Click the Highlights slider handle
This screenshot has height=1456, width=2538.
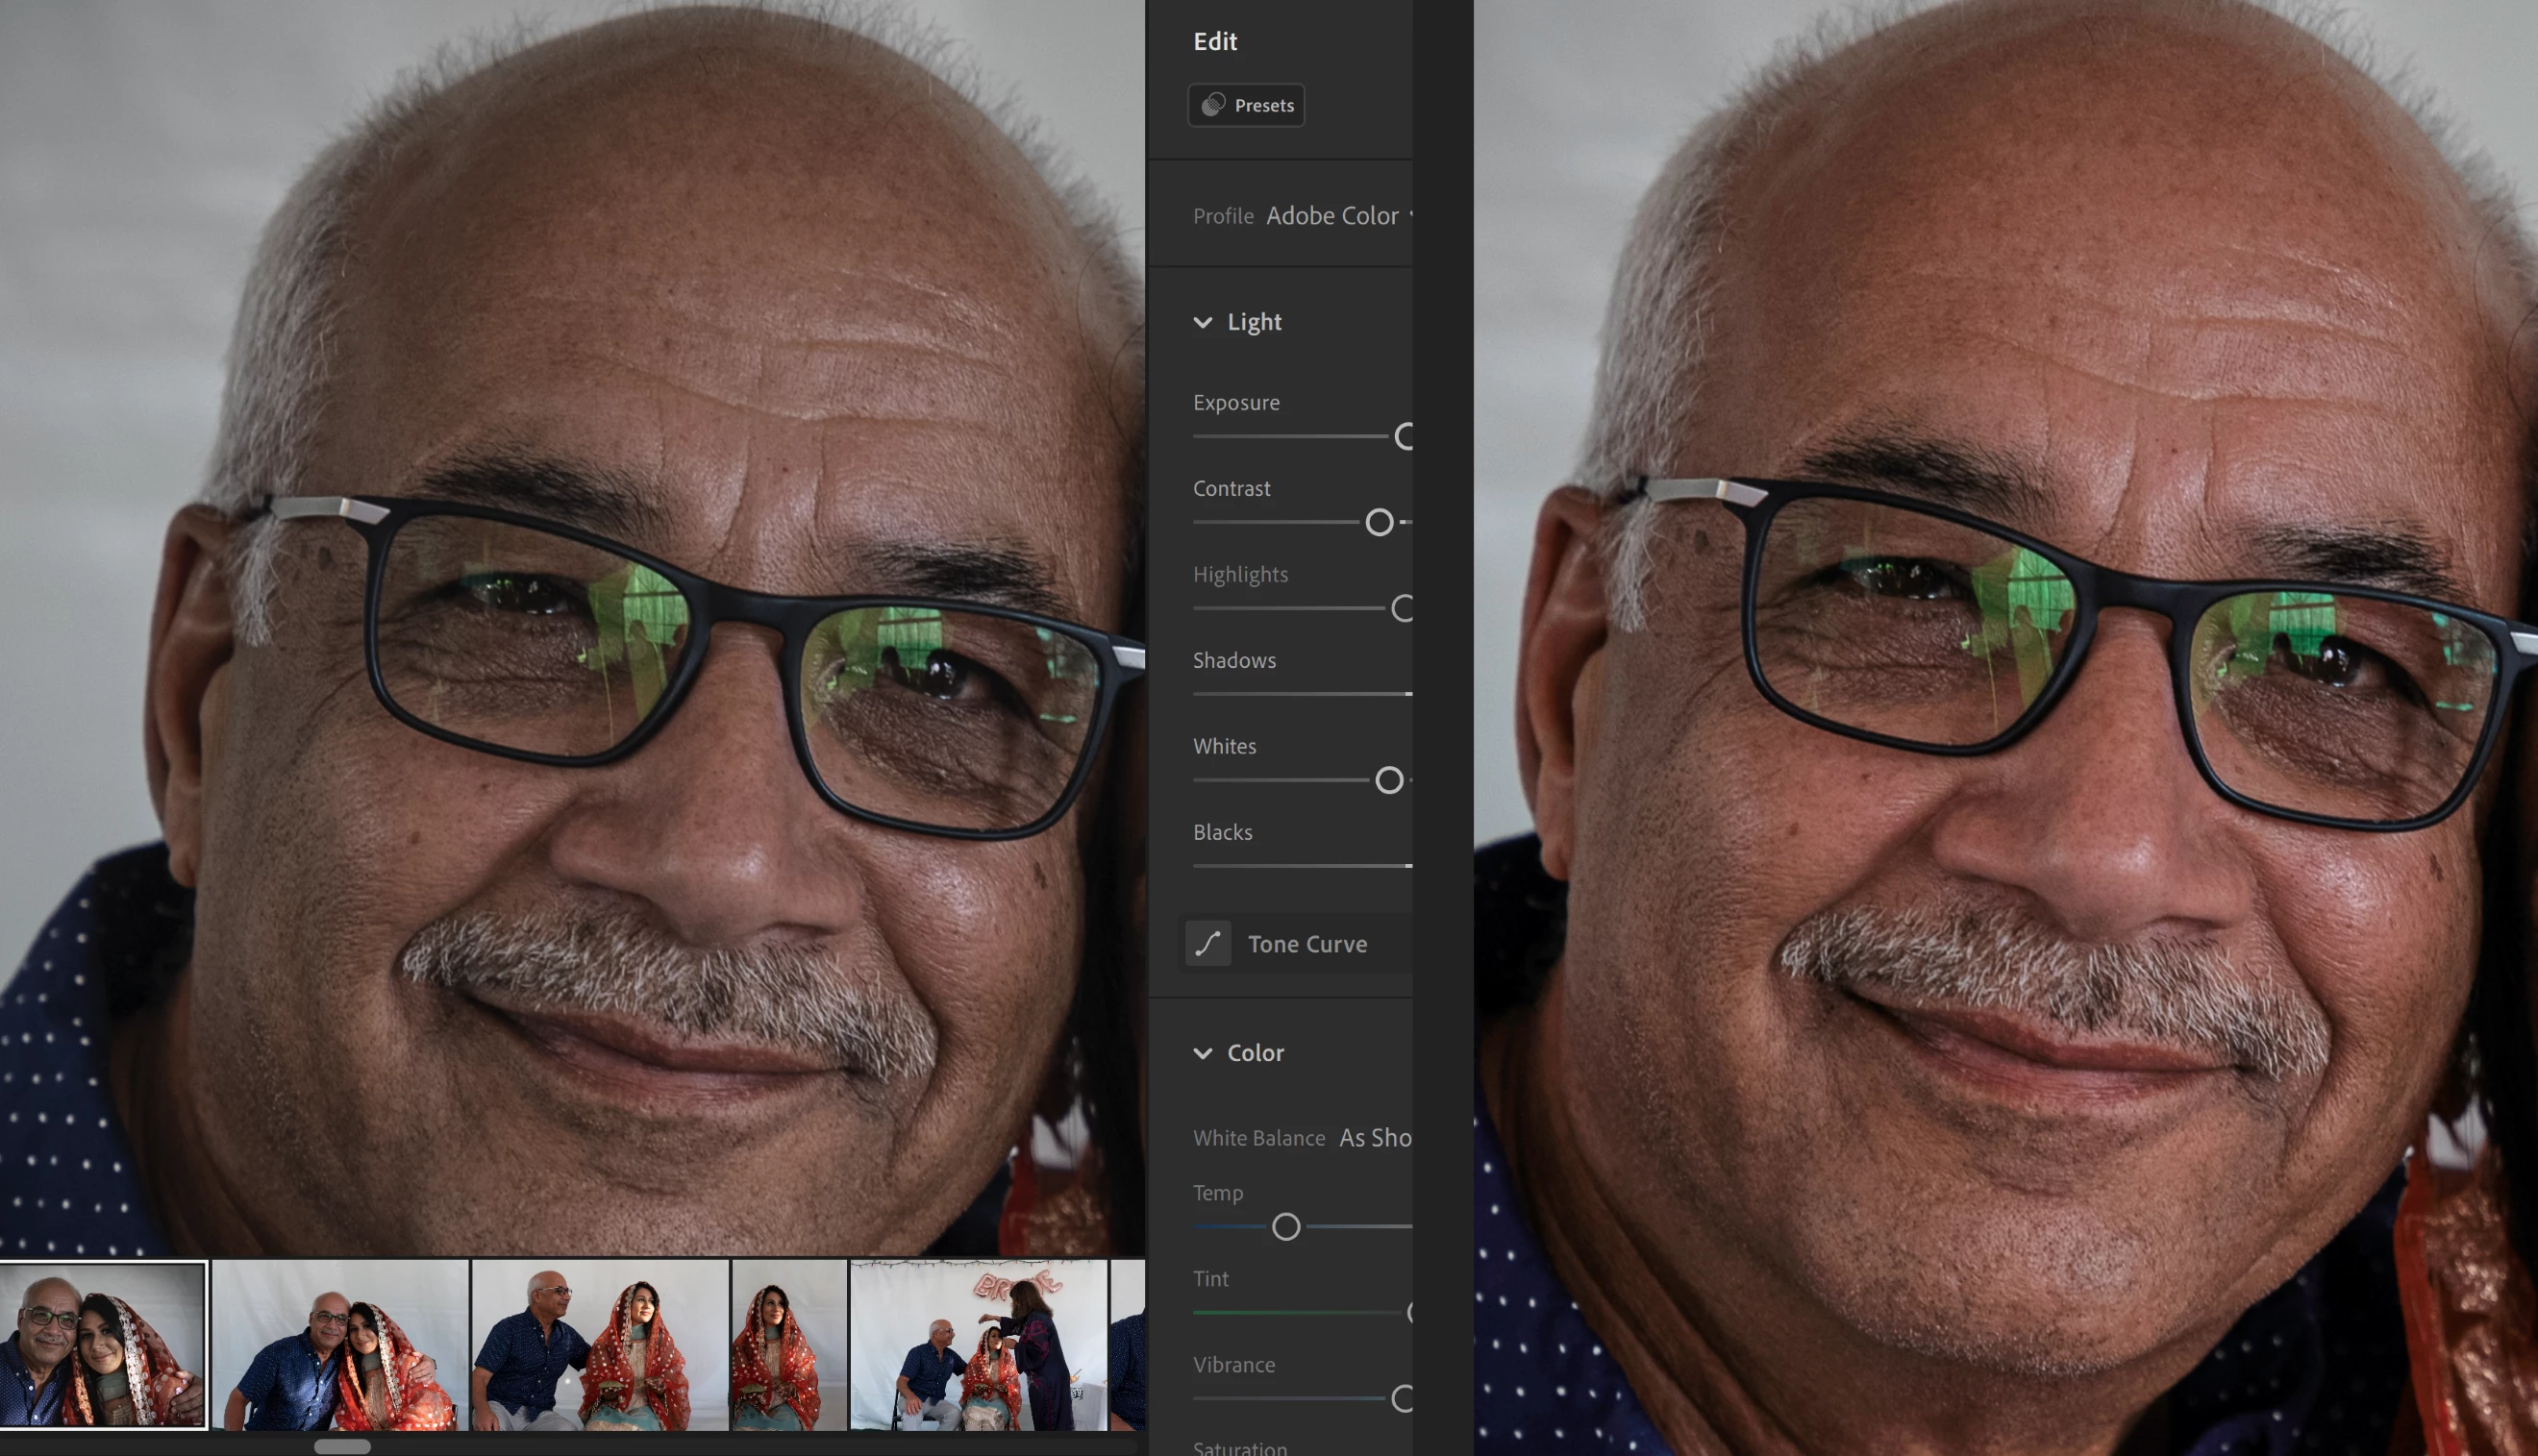click(x=1403, y=608)
